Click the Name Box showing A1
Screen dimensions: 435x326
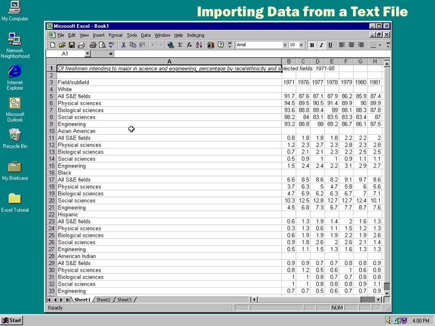coord(65,54)
